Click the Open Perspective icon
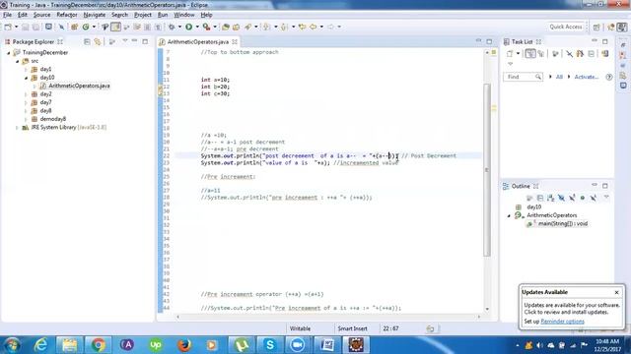This screenshot has width=631, height=354. click(596, 27)
